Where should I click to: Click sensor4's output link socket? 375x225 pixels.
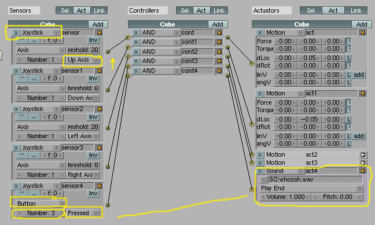(x=108, y=205)
